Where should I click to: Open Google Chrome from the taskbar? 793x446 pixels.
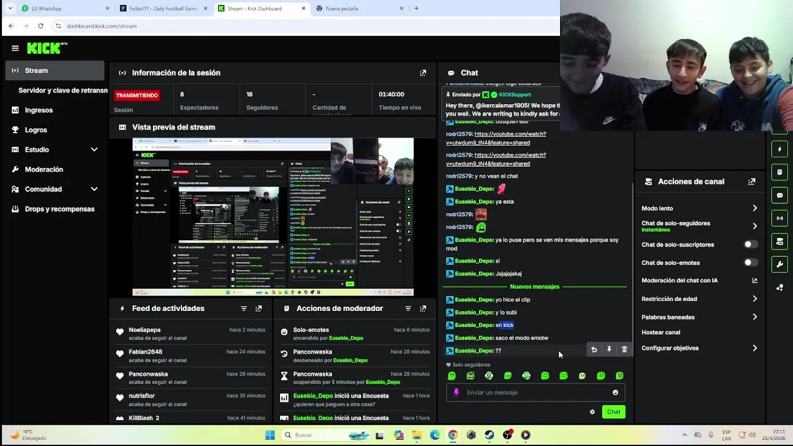pyautogui.click(x=453, y=435)
